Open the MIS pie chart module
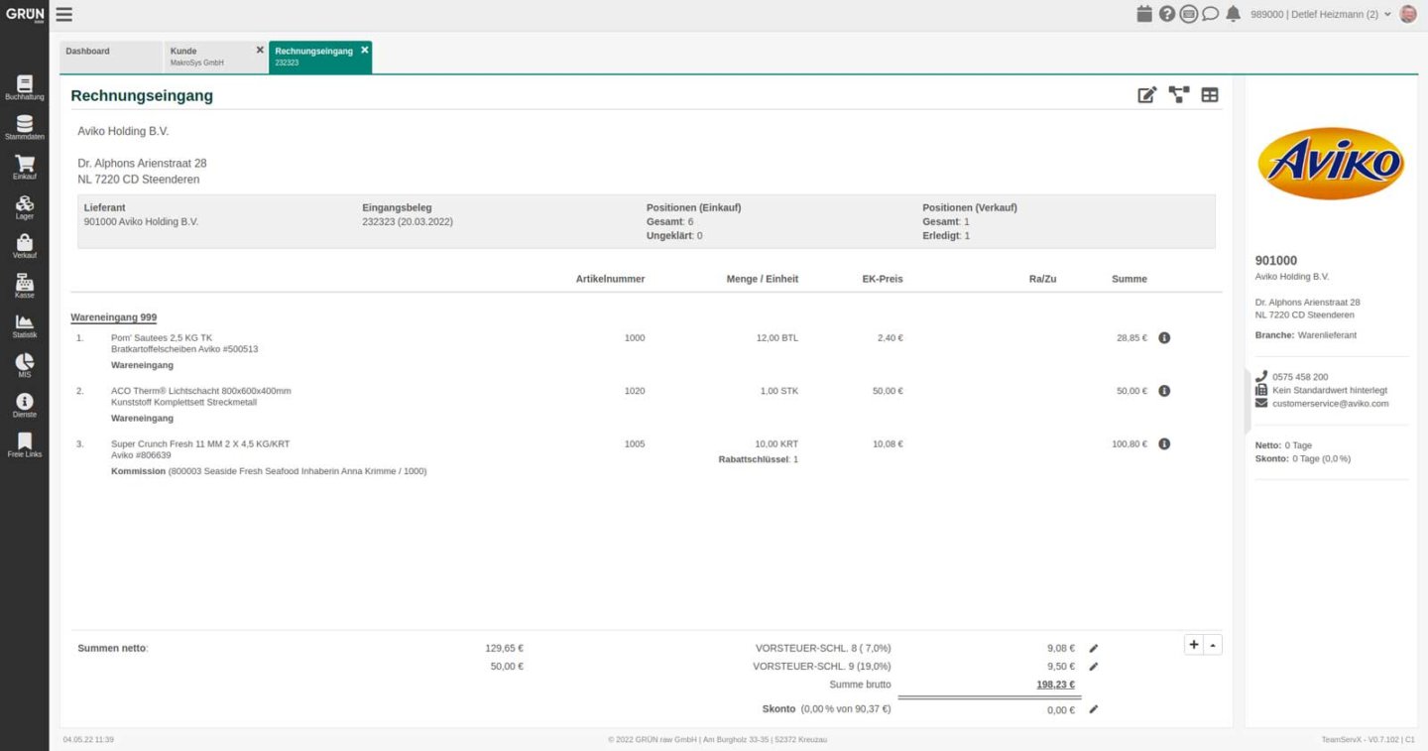This screenshot has height=751, width=1428. click(x=25, y=366)
